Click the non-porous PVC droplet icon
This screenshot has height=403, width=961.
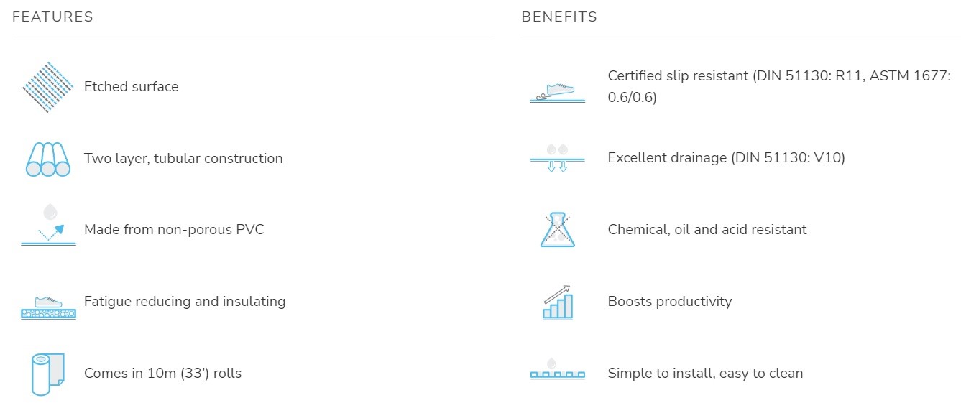(48, 225)
